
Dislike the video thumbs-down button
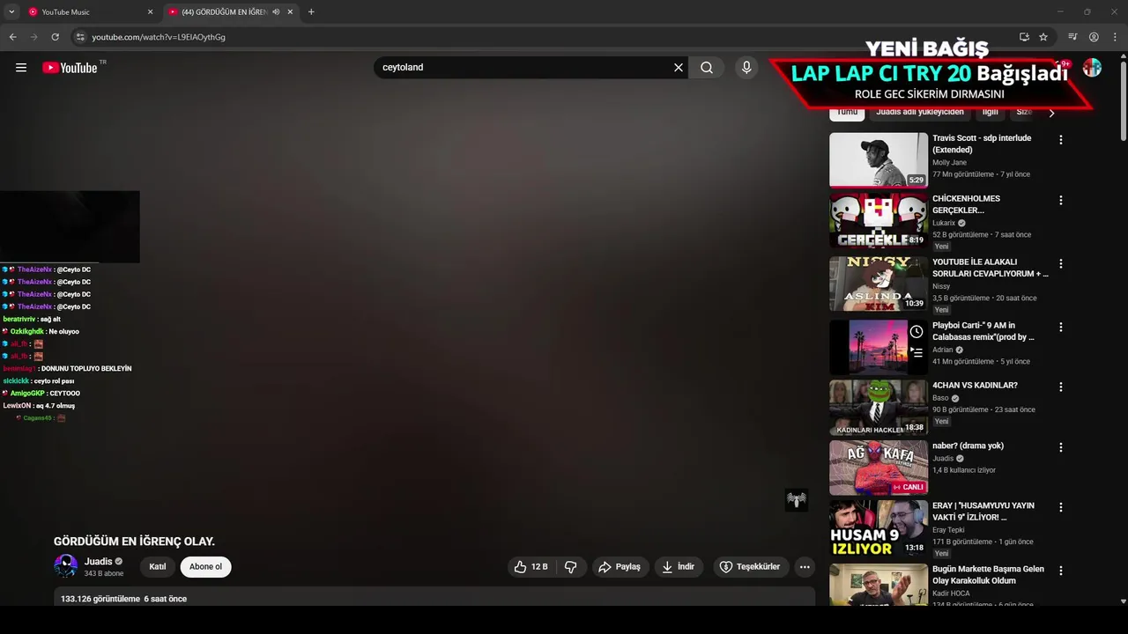click(571, 567)
